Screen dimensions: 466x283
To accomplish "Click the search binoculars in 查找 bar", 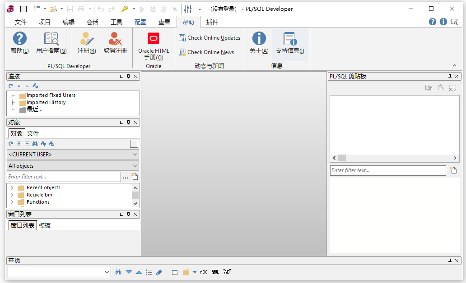I will (x=118, y=272).
